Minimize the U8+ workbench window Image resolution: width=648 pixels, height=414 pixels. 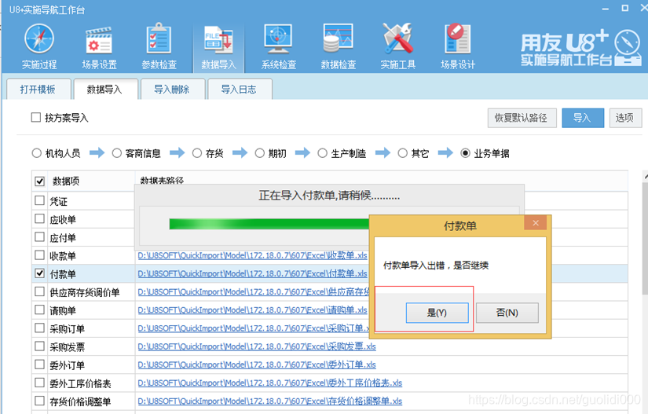click(606, 9)
